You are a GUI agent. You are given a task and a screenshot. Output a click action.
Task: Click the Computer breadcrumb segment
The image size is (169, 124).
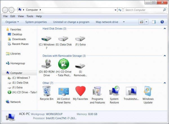click(x=32, y=10)
